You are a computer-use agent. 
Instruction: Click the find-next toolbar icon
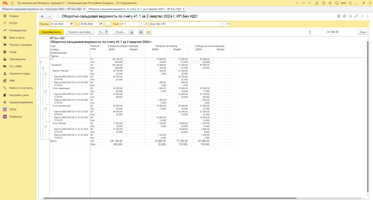pyautogui.click(x=106, y=32)
